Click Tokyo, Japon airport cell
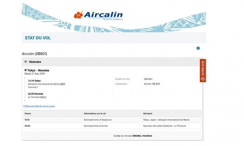The height and width of the screenshot is (146, 244). (166, 120)
